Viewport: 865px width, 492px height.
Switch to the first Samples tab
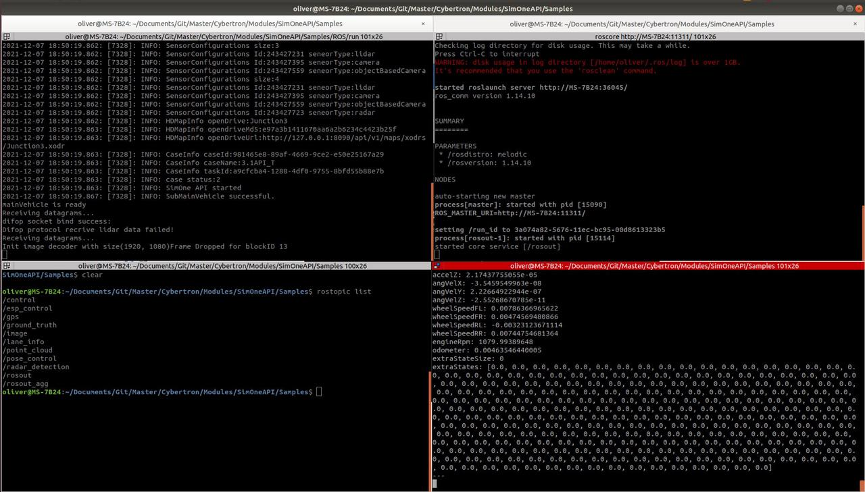tap(216, 24)
